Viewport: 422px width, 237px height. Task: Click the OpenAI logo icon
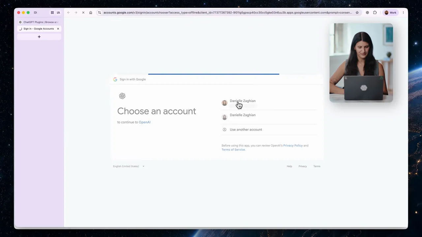[122, 96]
